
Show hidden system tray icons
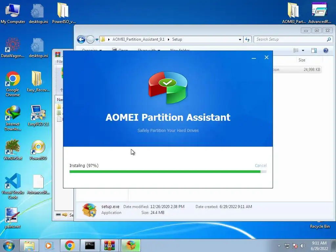[x=279, y=246]
